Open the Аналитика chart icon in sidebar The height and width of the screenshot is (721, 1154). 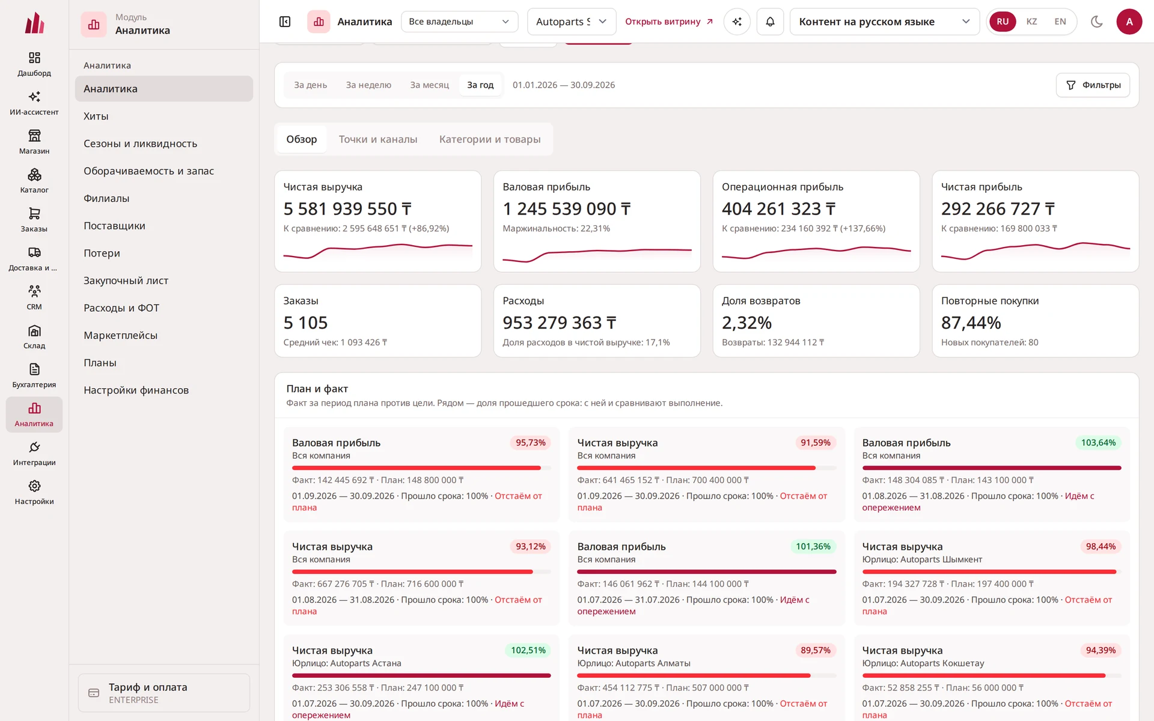tap(34, 408)
